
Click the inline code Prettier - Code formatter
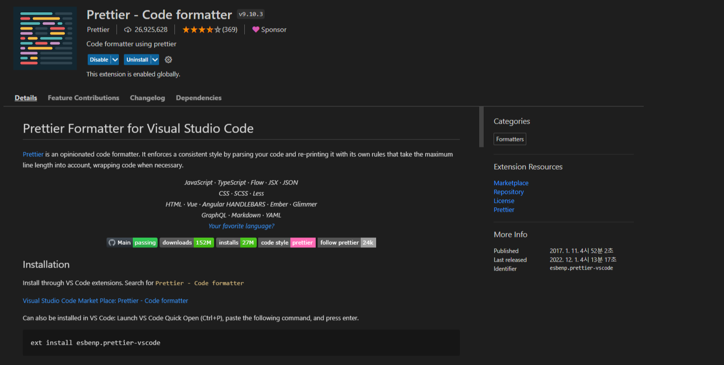click(200, 283)
